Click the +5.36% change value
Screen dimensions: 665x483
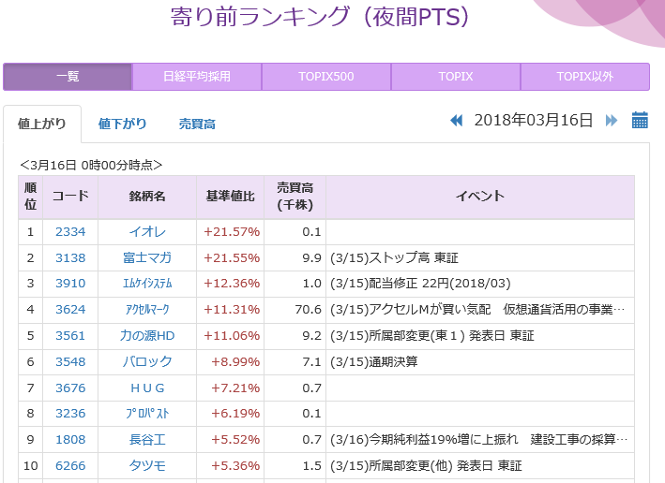point(235,465)
